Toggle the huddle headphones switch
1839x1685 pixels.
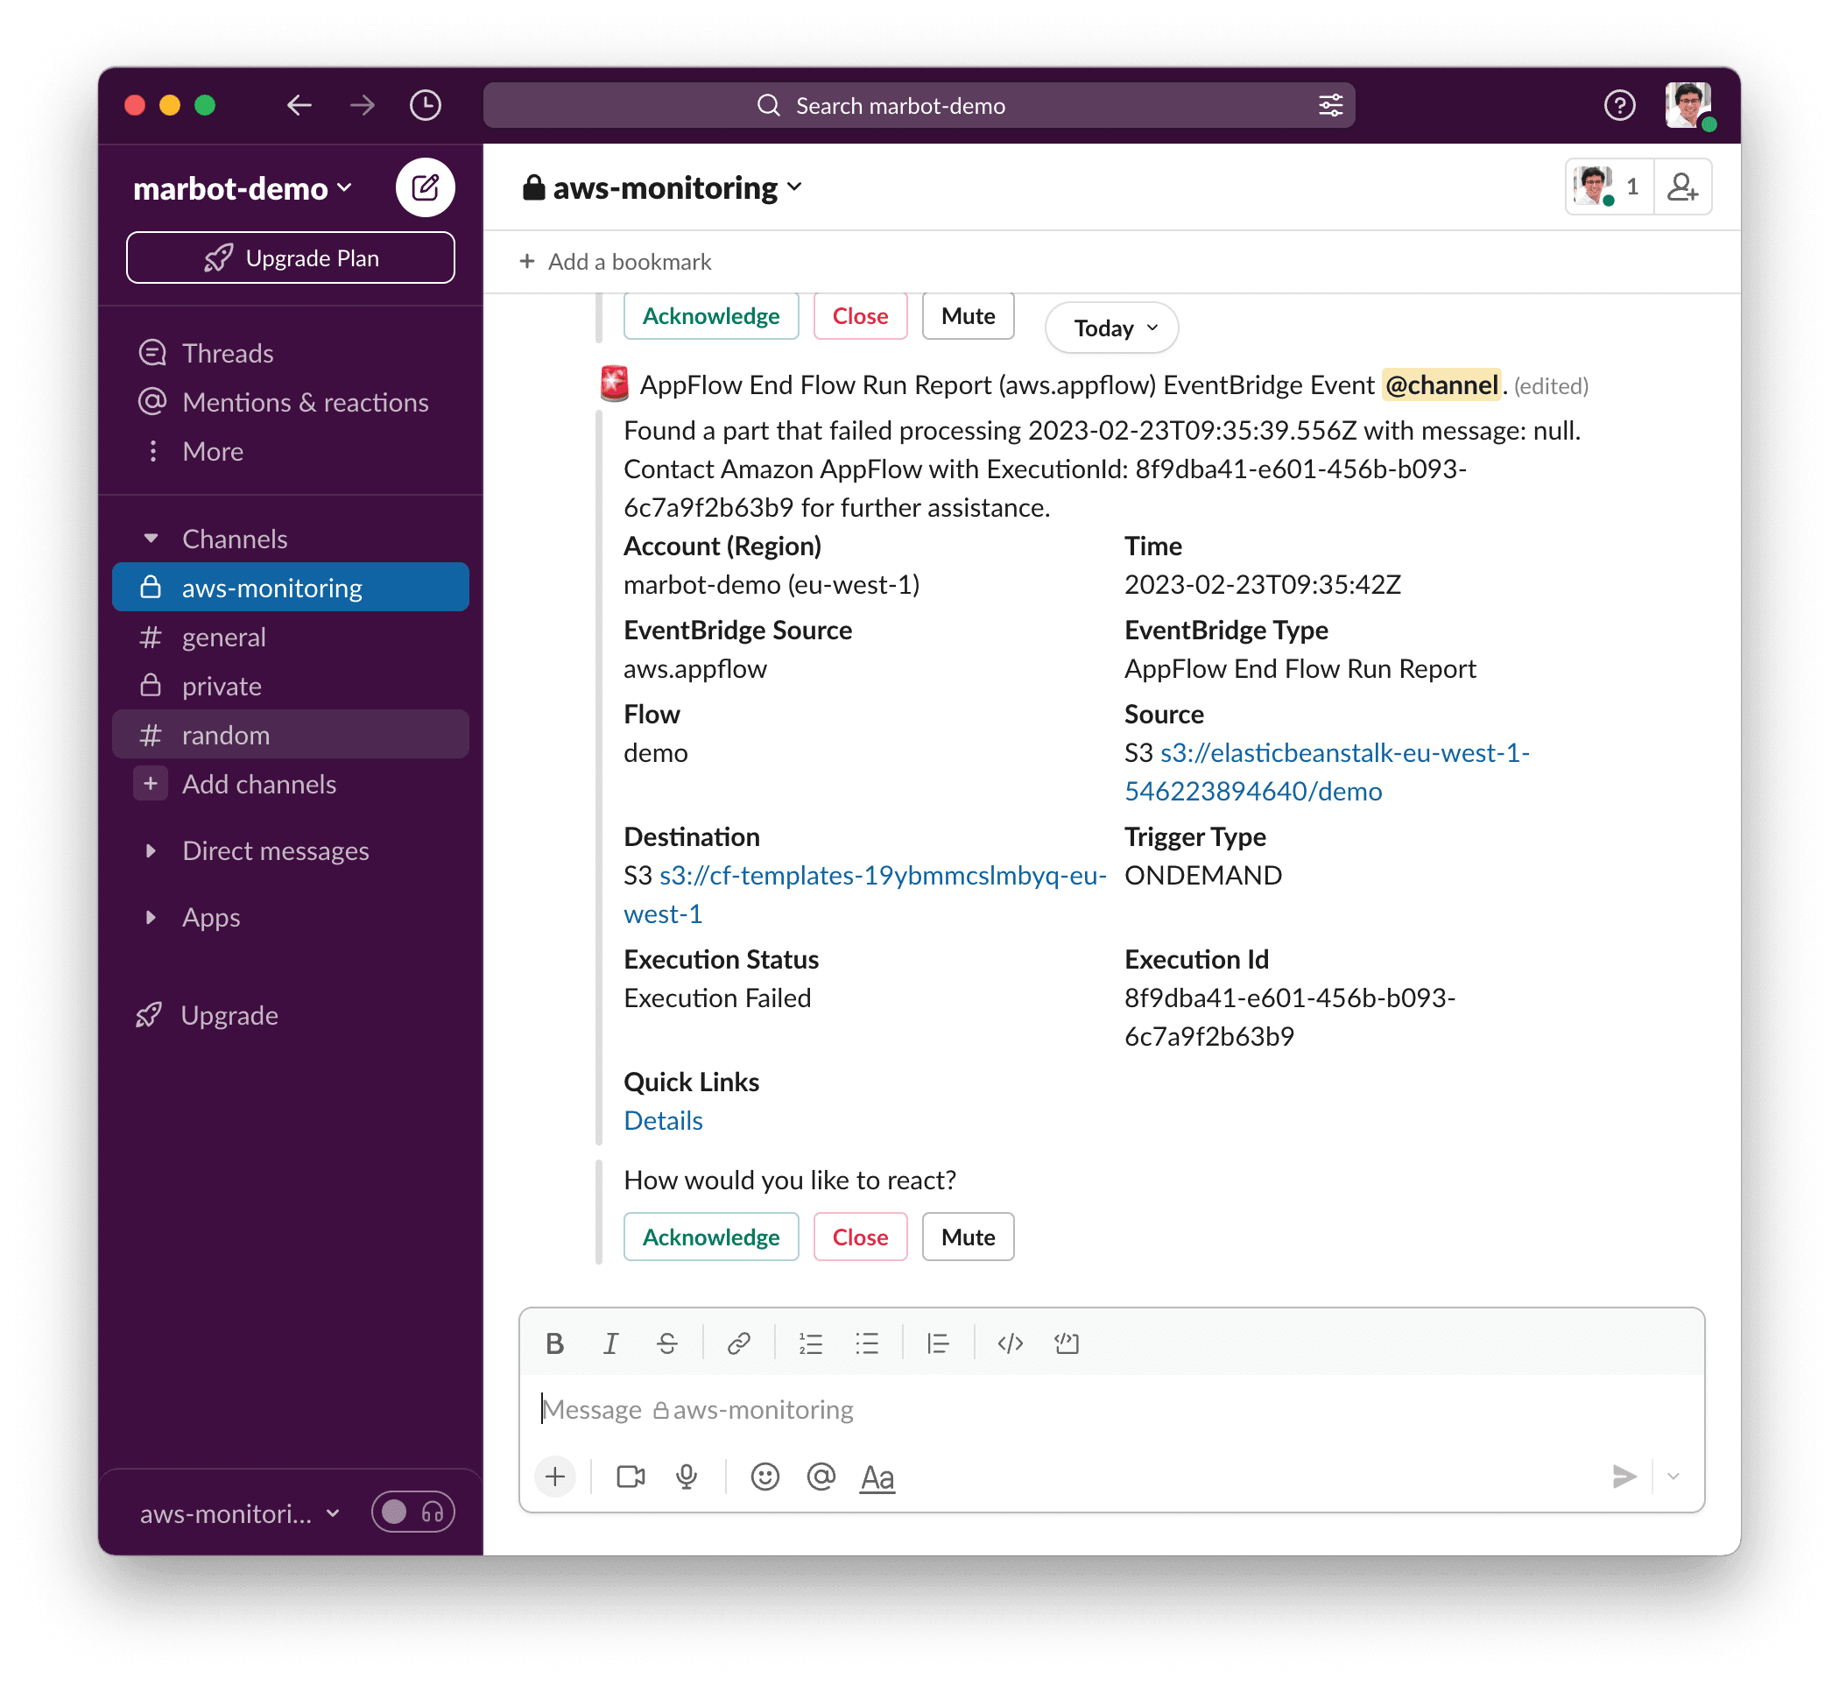click(413, 1512)
